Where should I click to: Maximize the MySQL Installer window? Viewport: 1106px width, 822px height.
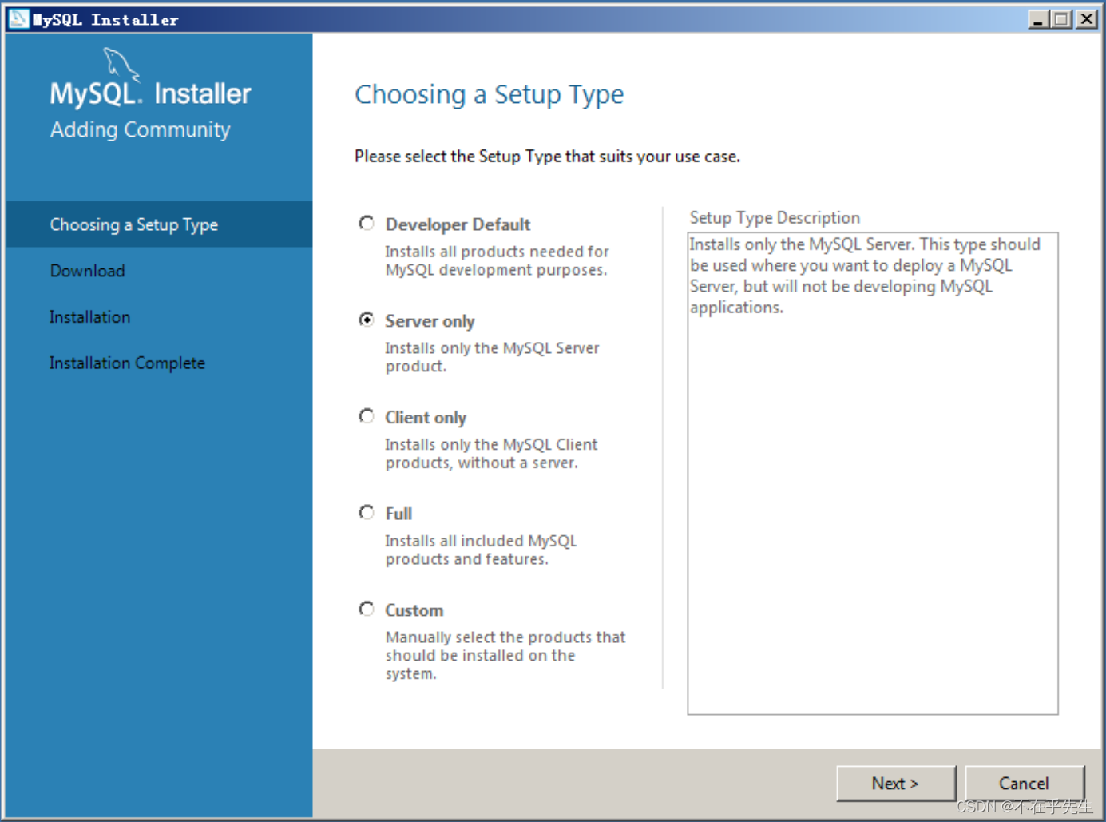(1061, 18)
